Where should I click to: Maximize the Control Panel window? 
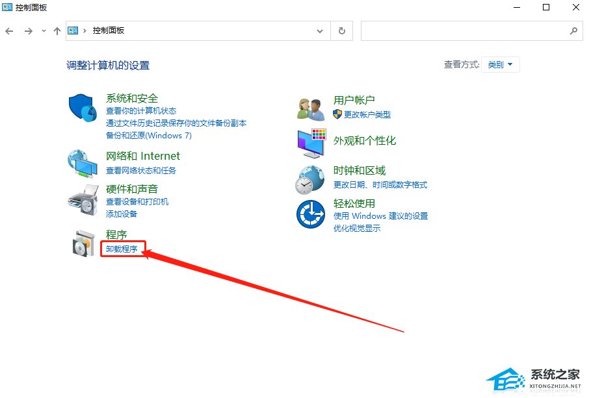[x=546, y=7]
